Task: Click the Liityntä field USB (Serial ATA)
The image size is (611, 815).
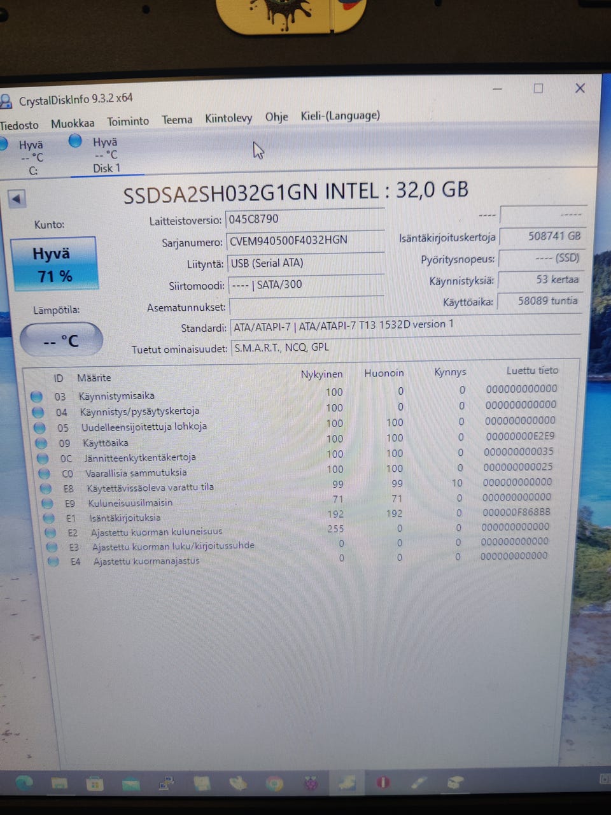Action: pos(305,263)
